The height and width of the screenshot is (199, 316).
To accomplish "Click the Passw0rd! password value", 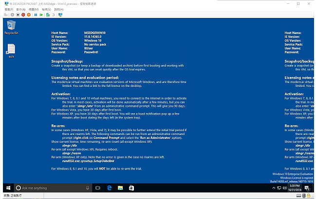I will 91,52.
